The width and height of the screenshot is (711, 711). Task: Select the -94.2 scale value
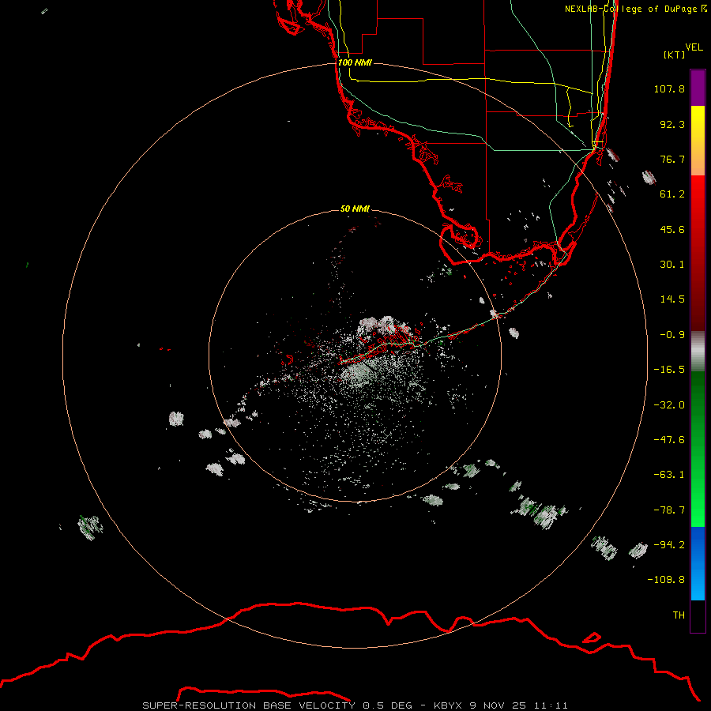669,545
